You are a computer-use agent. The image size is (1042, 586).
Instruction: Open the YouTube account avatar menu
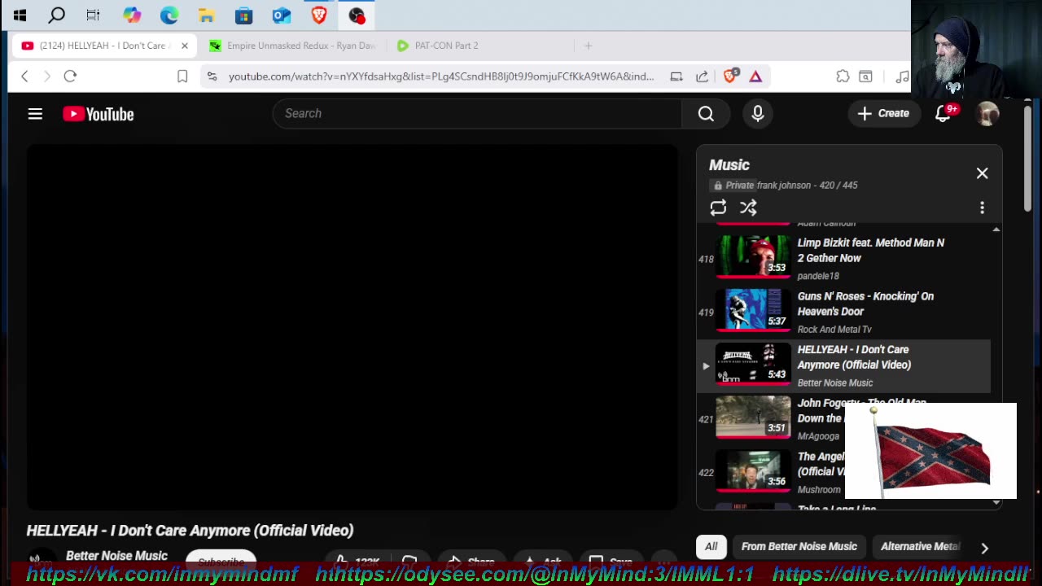[x=987, y=114]
